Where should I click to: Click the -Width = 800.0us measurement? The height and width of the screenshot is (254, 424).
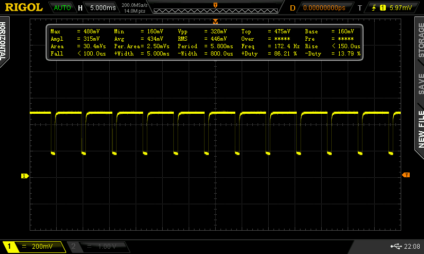pos(206,54)
